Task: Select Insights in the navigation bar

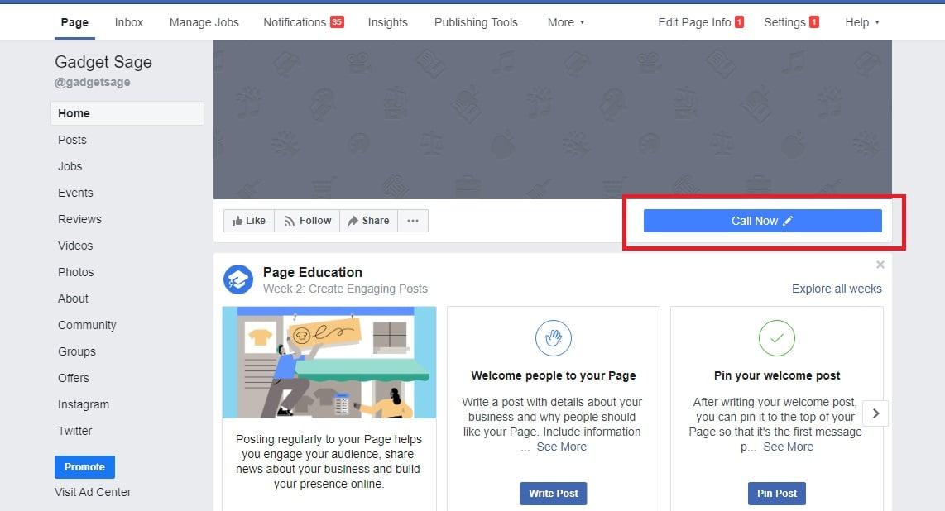Action: [x=387, y=22]
